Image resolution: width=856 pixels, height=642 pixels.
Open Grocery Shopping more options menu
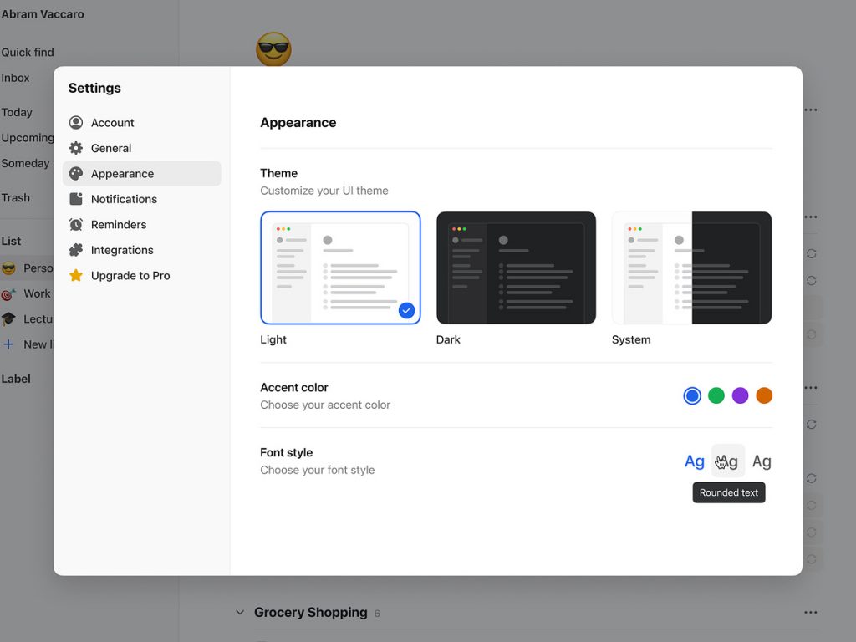810,613
